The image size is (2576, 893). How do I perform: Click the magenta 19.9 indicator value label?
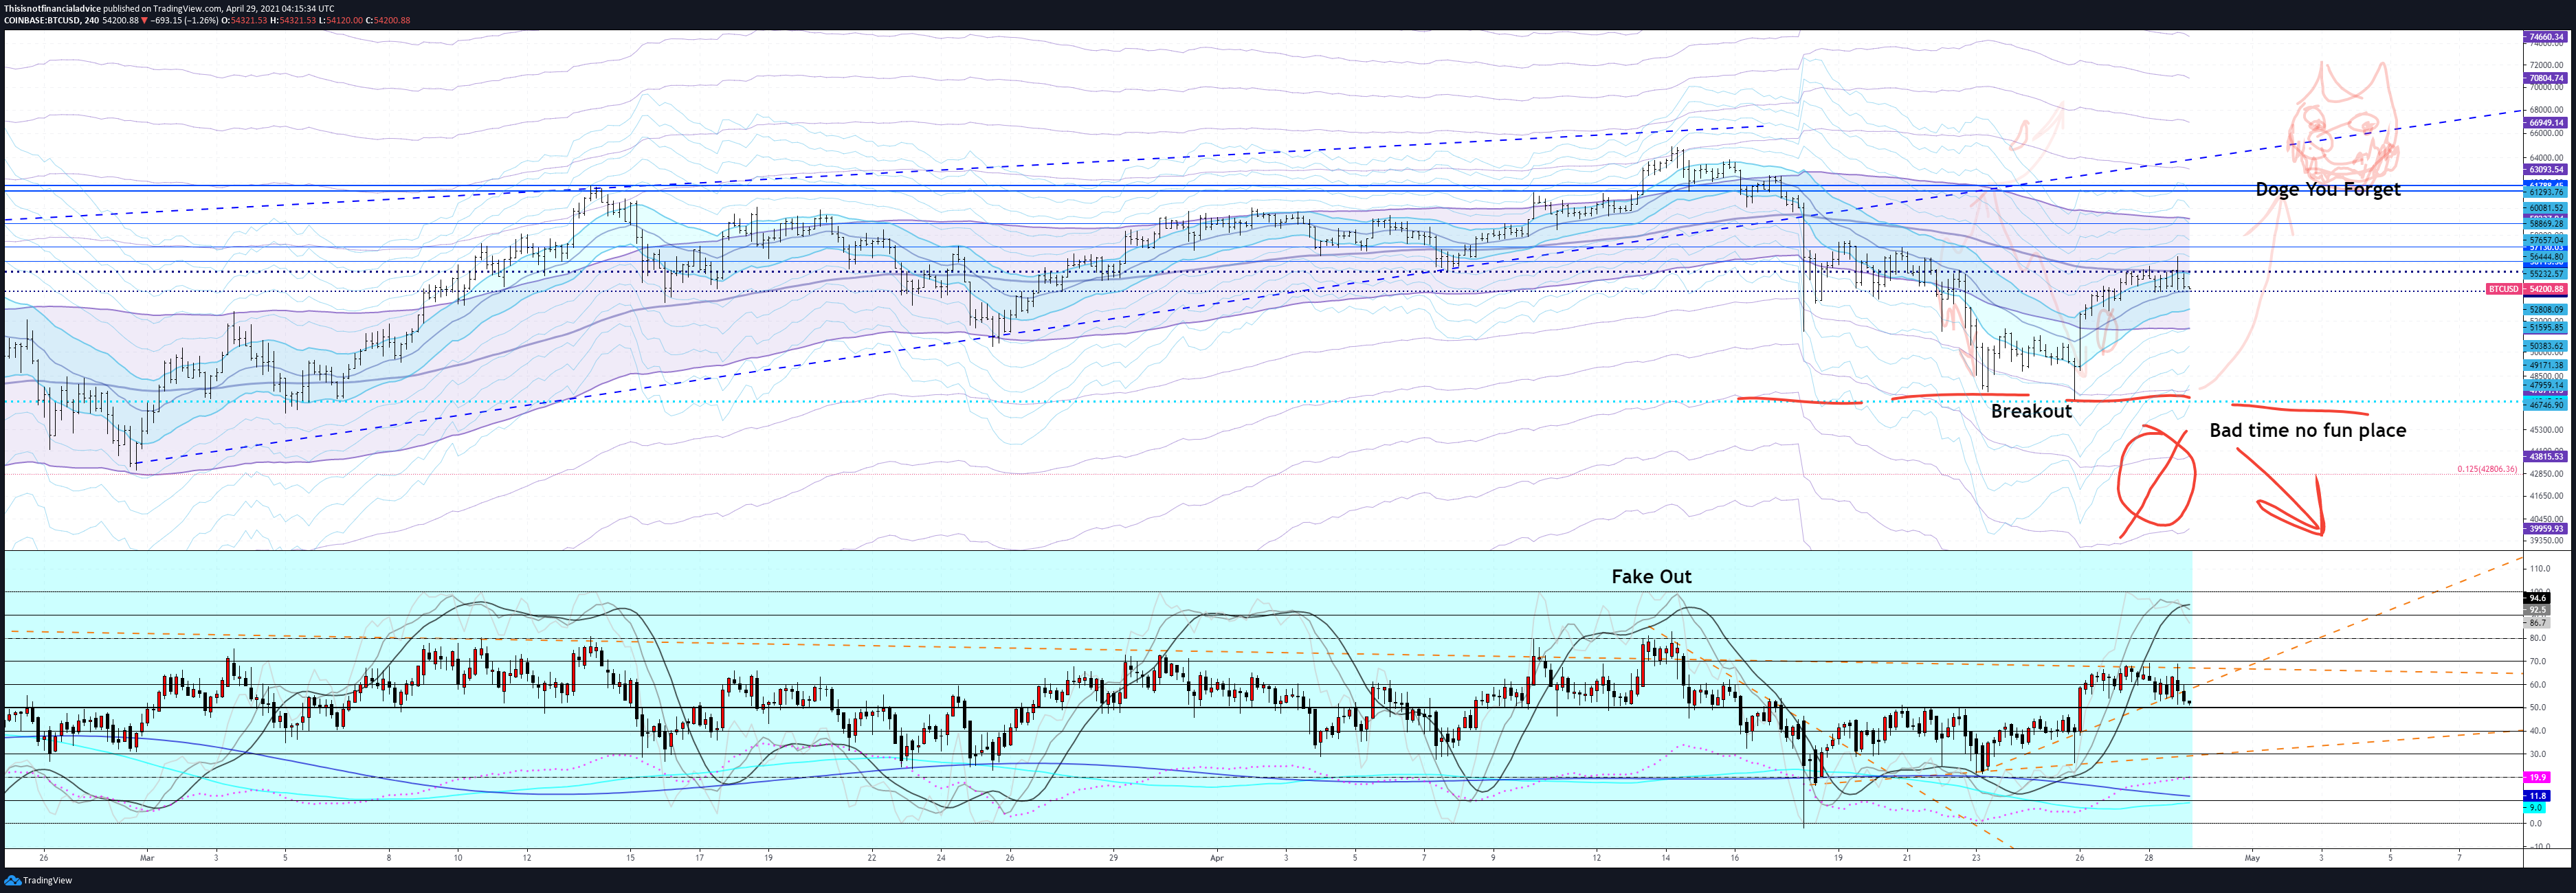[2537, 777]
